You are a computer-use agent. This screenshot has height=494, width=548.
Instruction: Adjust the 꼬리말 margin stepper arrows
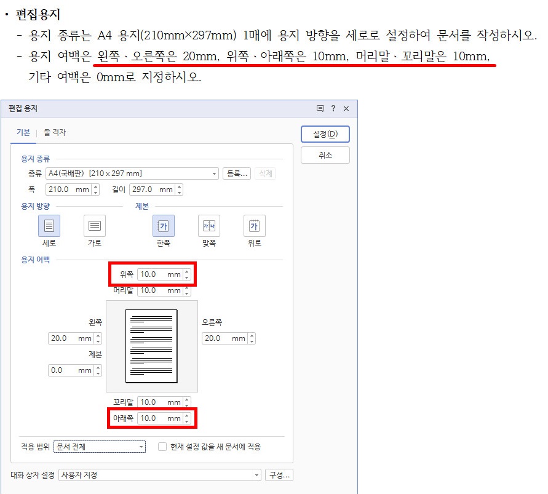pos(187,402)
